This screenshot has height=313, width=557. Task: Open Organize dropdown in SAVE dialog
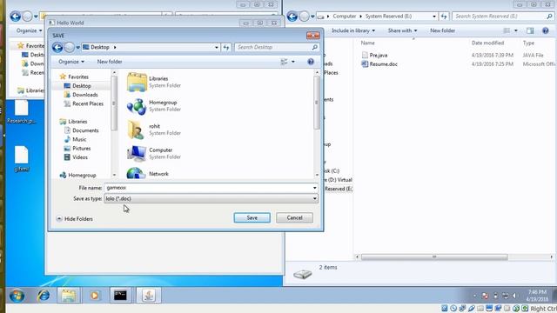coord(71,62)
